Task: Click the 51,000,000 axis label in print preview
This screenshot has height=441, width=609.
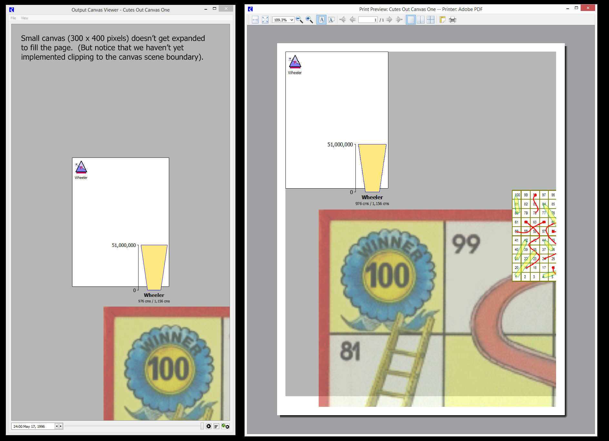Action: click(x=340, y=144)
